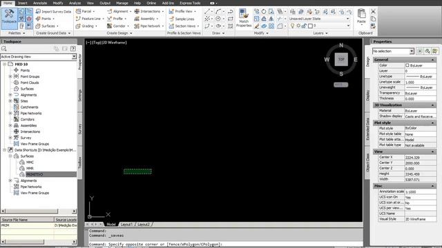
Task: Select the PRIMITIVO surface shortcut
Action: (35, 174)
